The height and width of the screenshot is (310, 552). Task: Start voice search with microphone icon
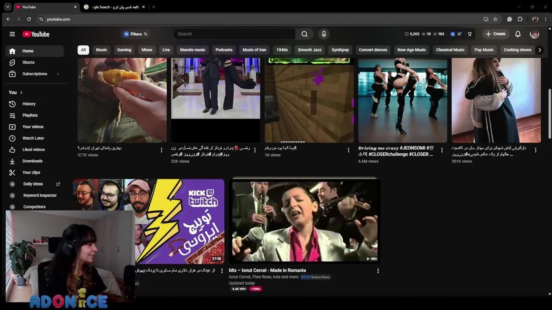(324, 34)
